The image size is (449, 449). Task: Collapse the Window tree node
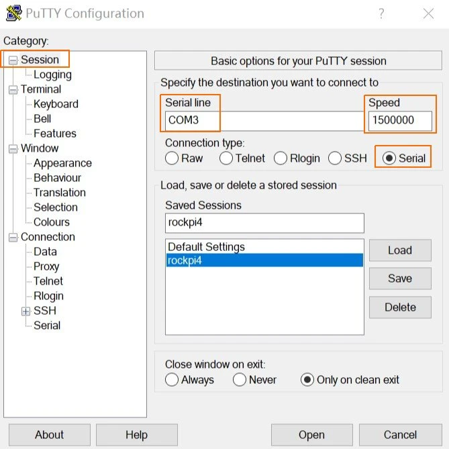13,149
